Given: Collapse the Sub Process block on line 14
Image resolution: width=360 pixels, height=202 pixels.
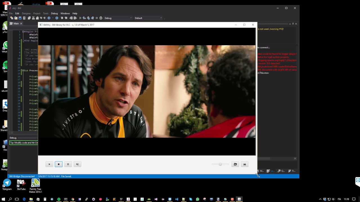Looking at the screenshot, I should (23, 70).
